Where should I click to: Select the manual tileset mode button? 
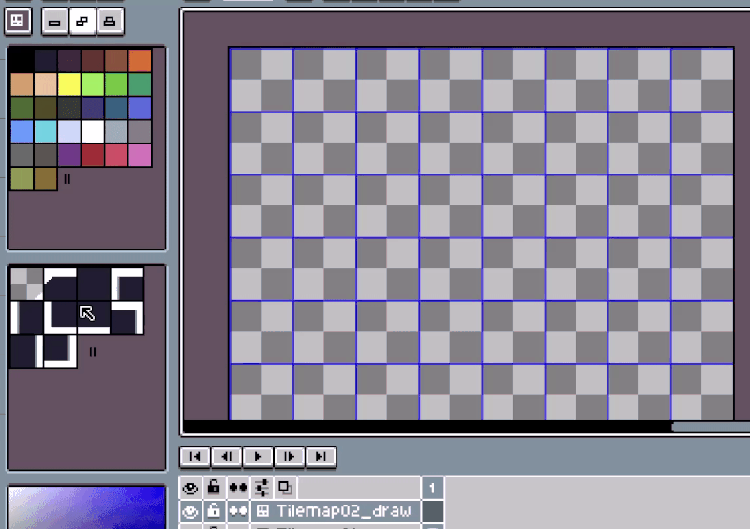tap(55, 20)
